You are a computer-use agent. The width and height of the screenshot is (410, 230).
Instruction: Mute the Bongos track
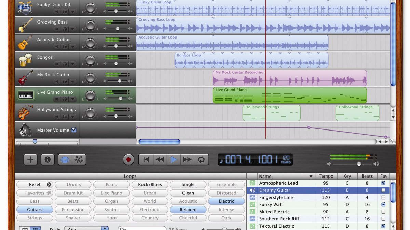[x=57, y=64]
